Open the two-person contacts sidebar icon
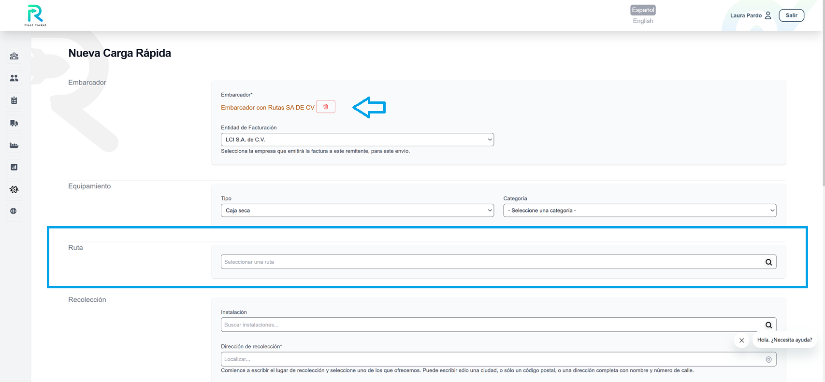 point(14,78)
